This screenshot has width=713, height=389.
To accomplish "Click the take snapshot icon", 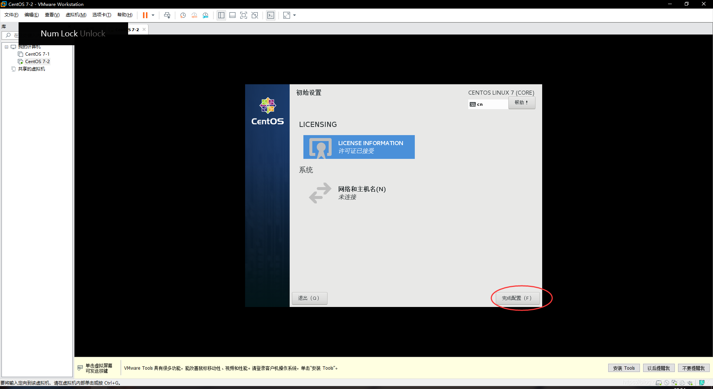I will pyautogui.click(x=183, y=15).
